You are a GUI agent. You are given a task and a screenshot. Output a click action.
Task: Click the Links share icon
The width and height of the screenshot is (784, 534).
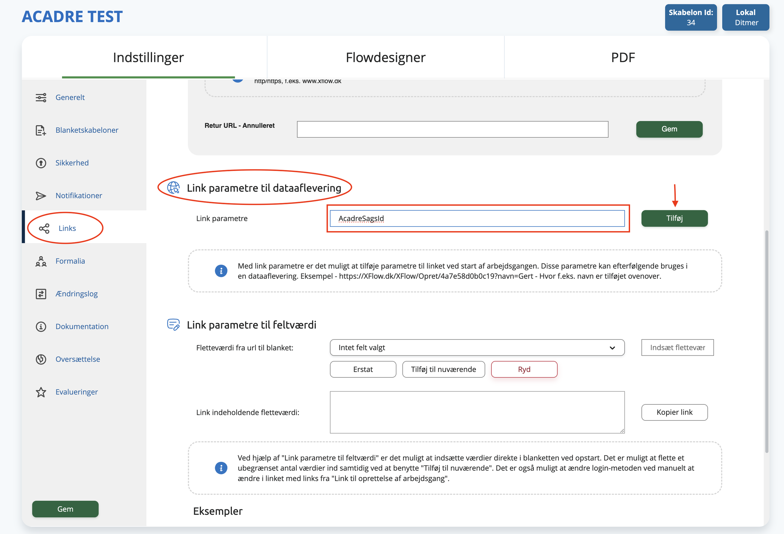click(44, 228)
